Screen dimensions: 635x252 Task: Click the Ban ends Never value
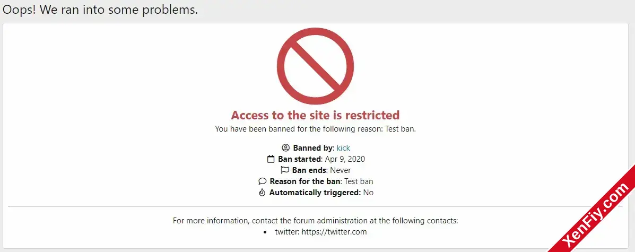click(x=341, y=170)
